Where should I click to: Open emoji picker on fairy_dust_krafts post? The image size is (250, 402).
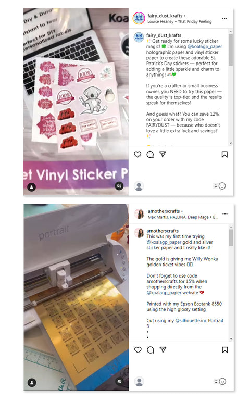[x=222, y=186]
